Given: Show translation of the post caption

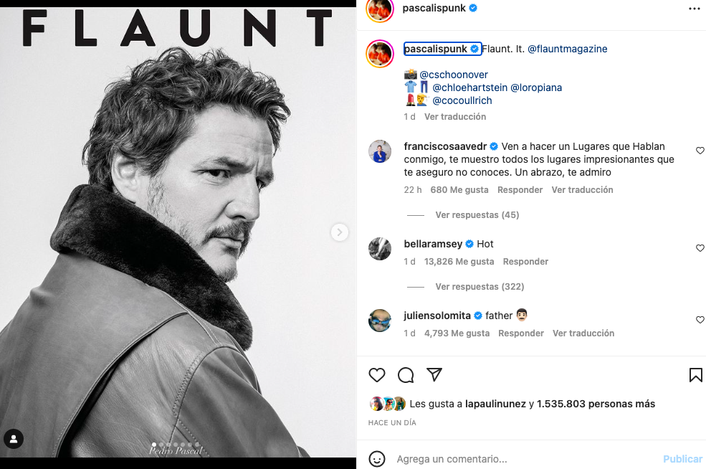Looking at the screenshot, I should (x=455, y=117).
